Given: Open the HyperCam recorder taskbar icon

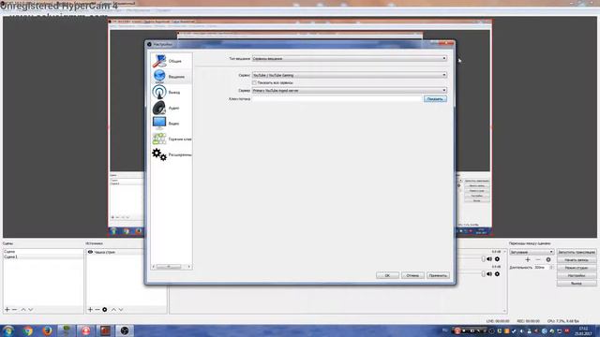Looking at the screenshot, I should (85, 330).
